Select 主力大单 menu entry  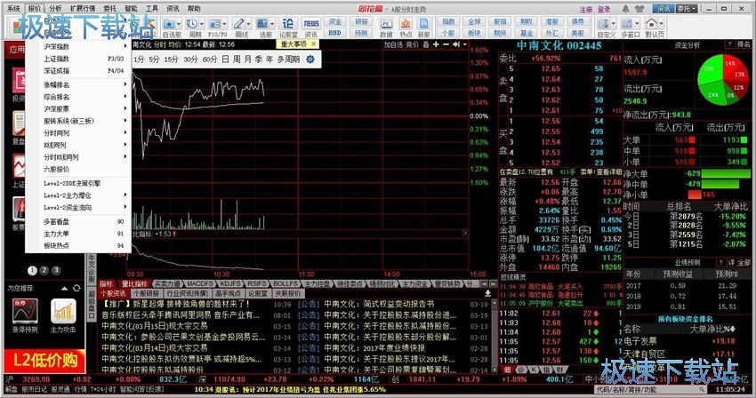pos(78,234)
